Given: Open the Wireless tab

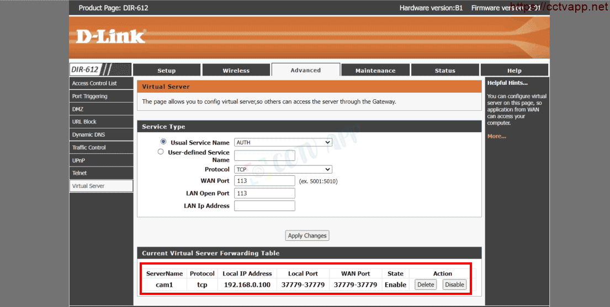Looking at the screenshot, I should coord(236,71).
